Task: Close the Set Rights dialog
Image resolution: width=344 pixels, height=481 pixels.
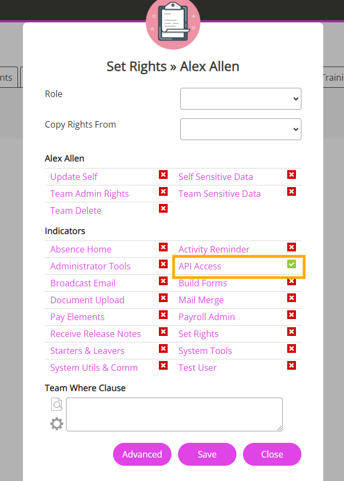Action: click(272, 454)
